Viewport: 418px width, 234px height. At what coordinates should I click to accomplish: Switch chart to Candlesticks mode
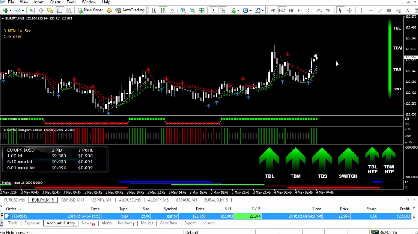(163, 11)
